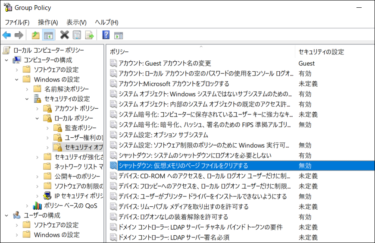Open the ヘルプ(H) menu

[x=106, y=22]
